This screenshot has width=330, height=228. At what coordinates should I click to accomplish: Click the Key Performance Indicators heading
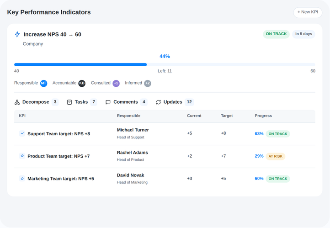49,12
